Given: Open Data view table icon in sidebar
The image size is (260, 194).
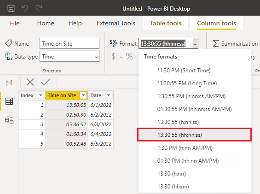Looking at the screenshot, I should pyautogui.click(x=9, y=101).
